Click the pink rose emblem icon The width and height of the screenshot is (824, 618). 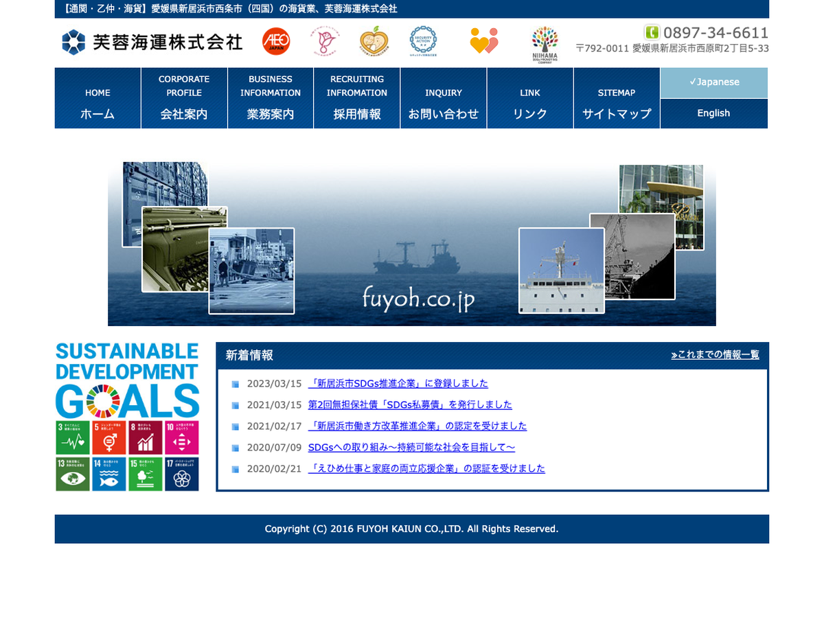tap(323, 42)
